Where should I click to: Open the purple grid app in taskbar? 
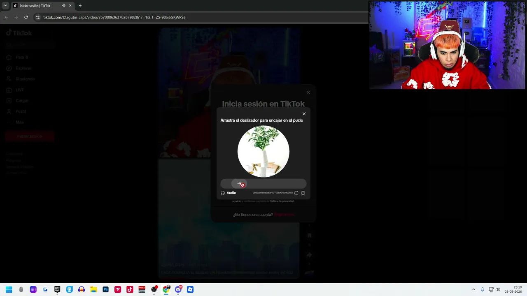click(33, 289)
